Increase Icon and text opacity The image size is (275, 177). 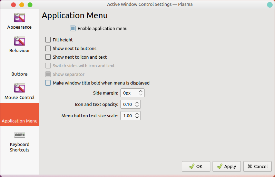pyautogui.click(x=137, y=102)
